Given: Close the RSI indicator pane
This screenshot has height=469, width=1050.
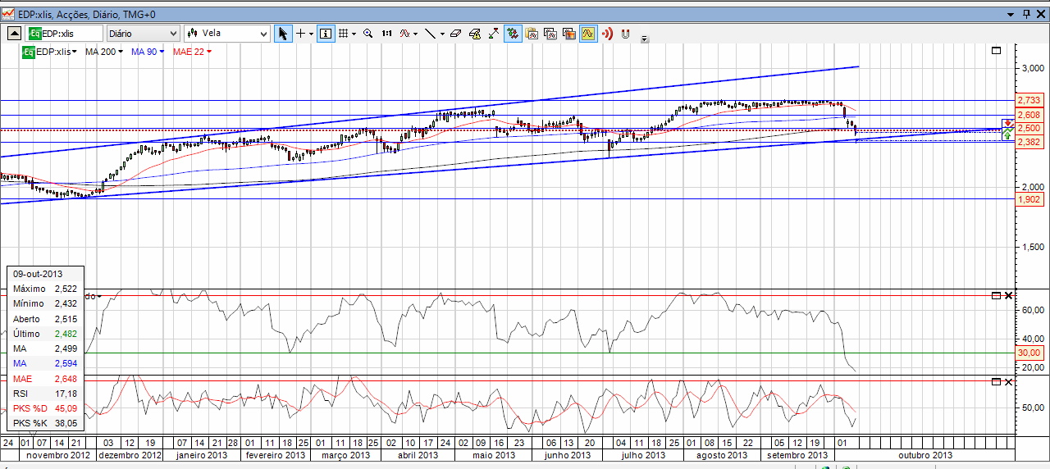Looking at the screenshot, I should point(1008,295).
